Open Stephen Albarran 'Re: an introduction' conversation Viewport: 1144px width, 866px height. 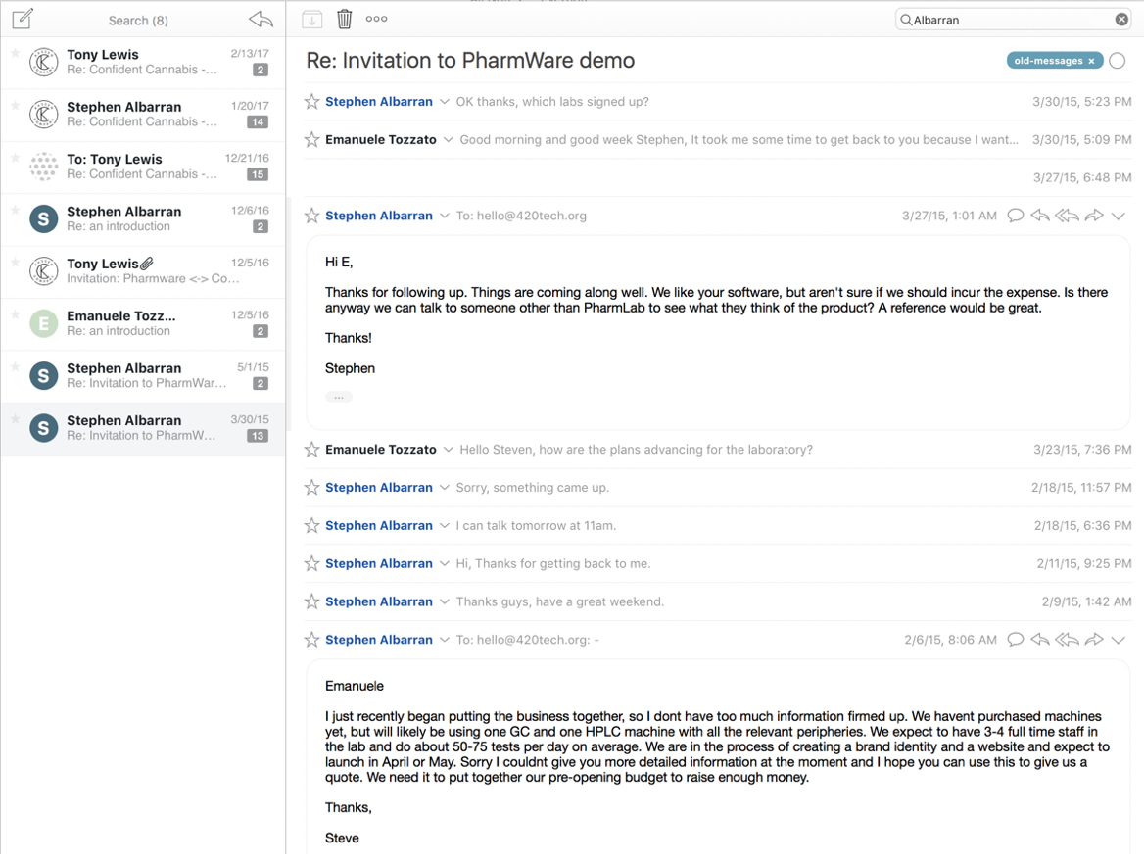143,218
